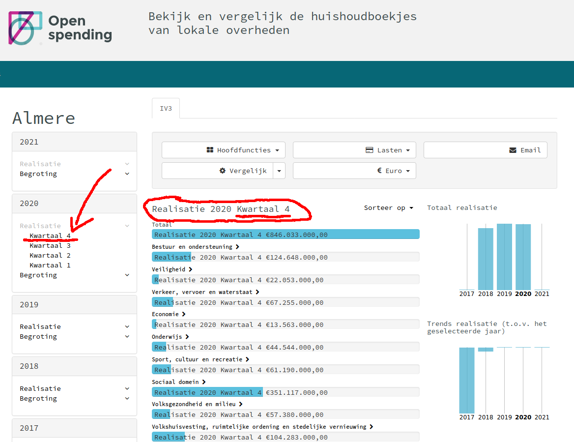Open the Hoofdfuncties dropdown
The height and width of the screenshot is (442, 574).
pyautogui.click(x=223, y=150)
